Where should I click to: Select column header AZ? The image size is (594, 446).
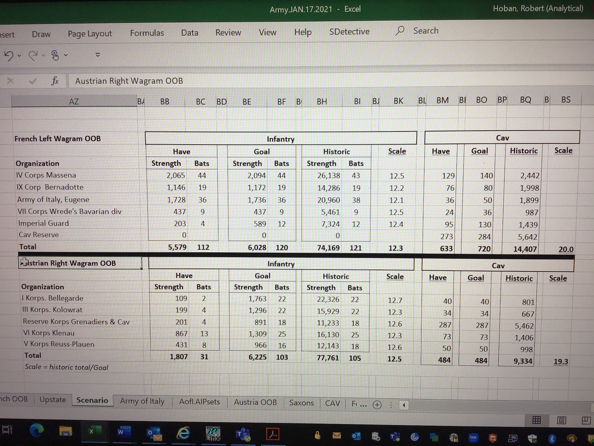pos(74,101)
